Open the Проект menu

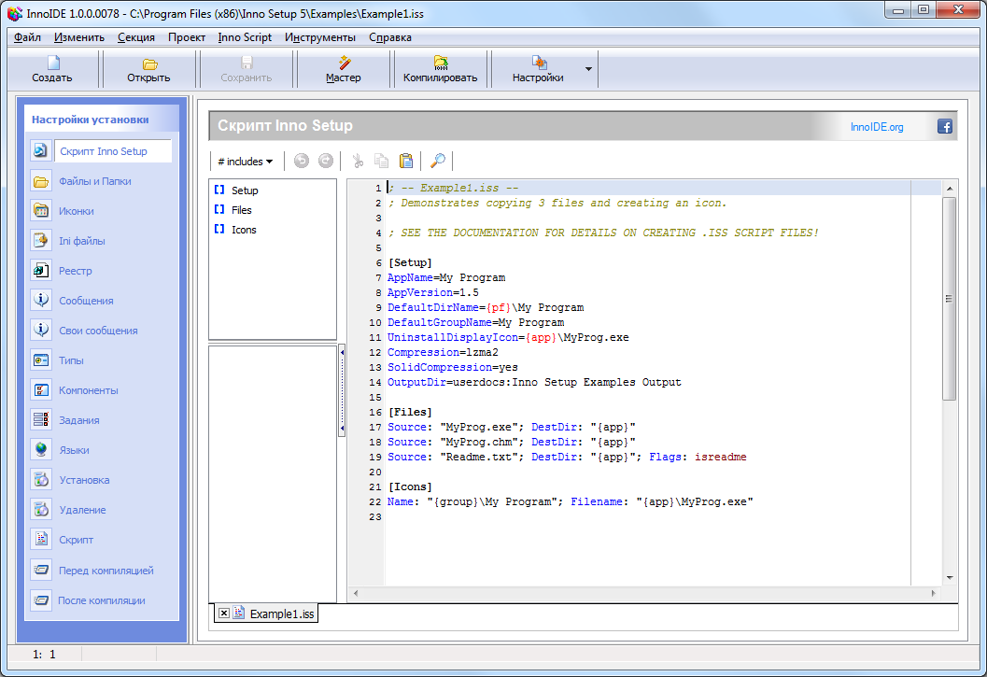click(187, 37)
